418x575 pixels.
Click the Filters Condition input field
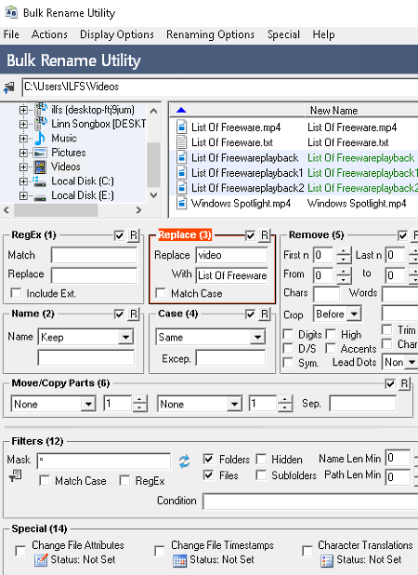coord(310,501)
